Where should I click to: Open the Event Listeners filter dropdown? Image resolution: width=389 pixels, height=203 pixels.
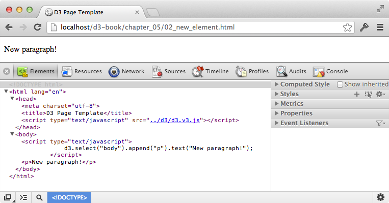pos(380,123)
